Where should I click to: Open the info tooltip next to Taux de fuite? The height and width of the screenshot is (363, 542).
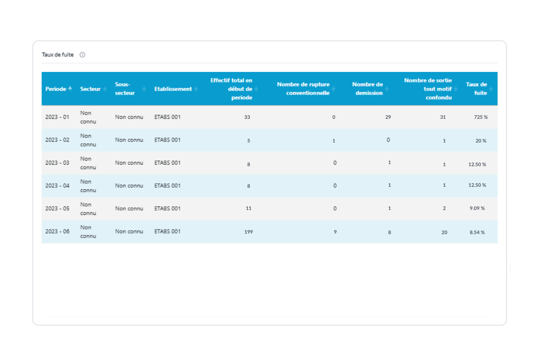point(82,54)
